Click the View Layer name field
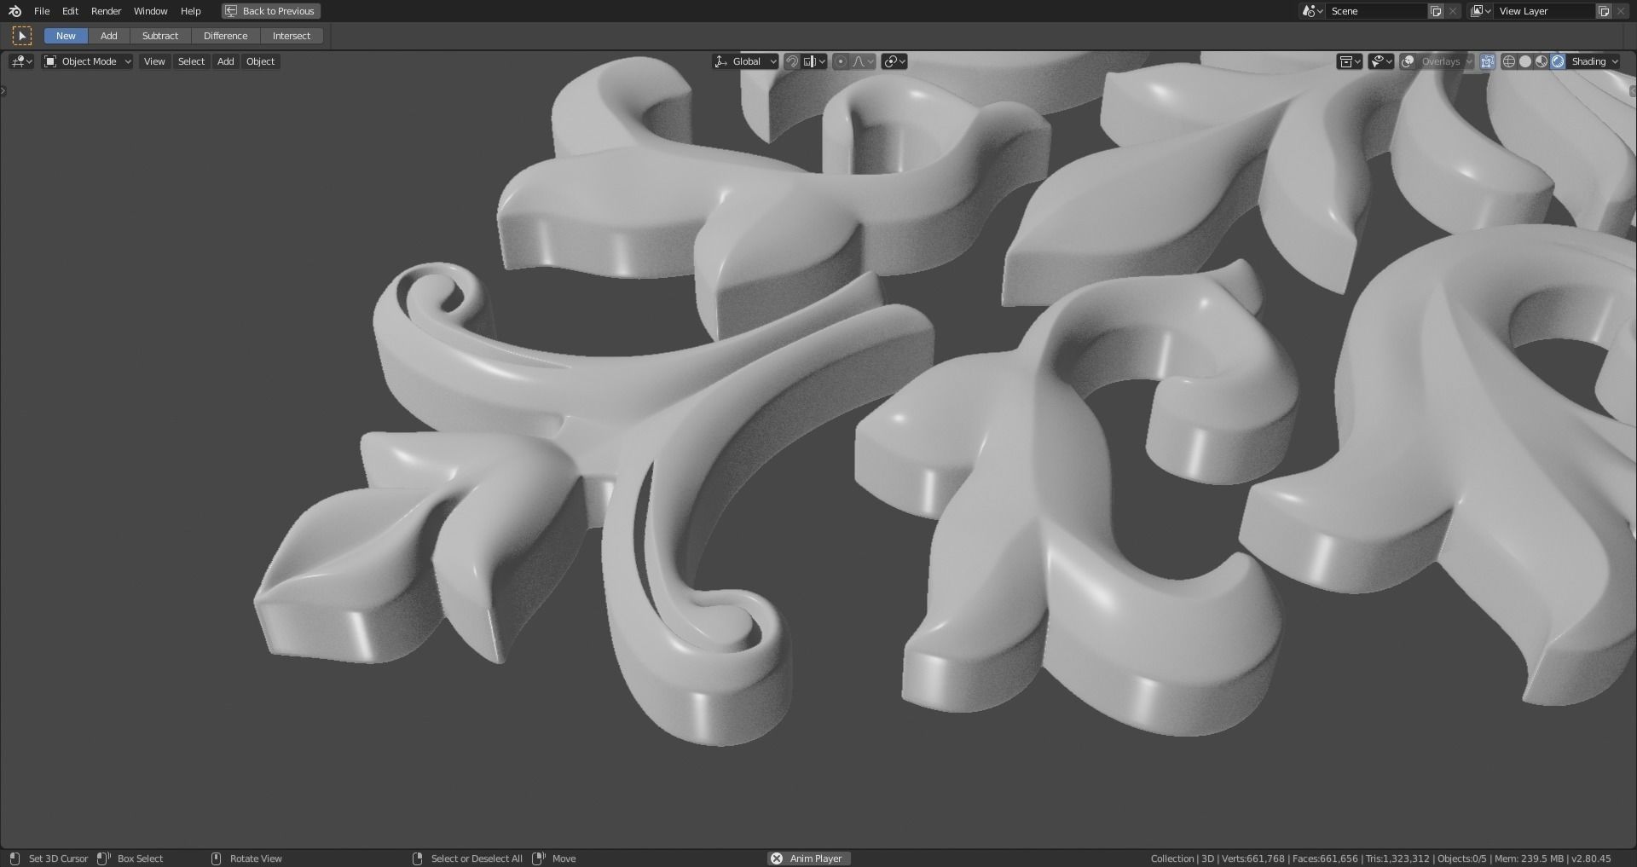 pos(1545,11)
